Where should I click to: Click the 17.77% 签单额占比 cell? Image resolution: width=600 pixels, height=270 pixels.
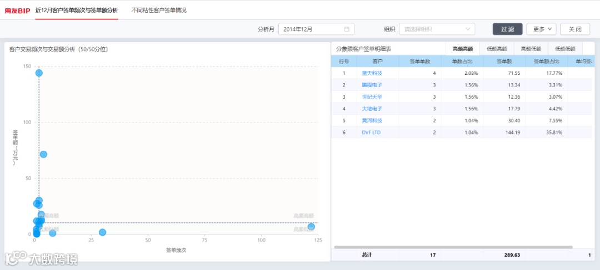point(546,73)
